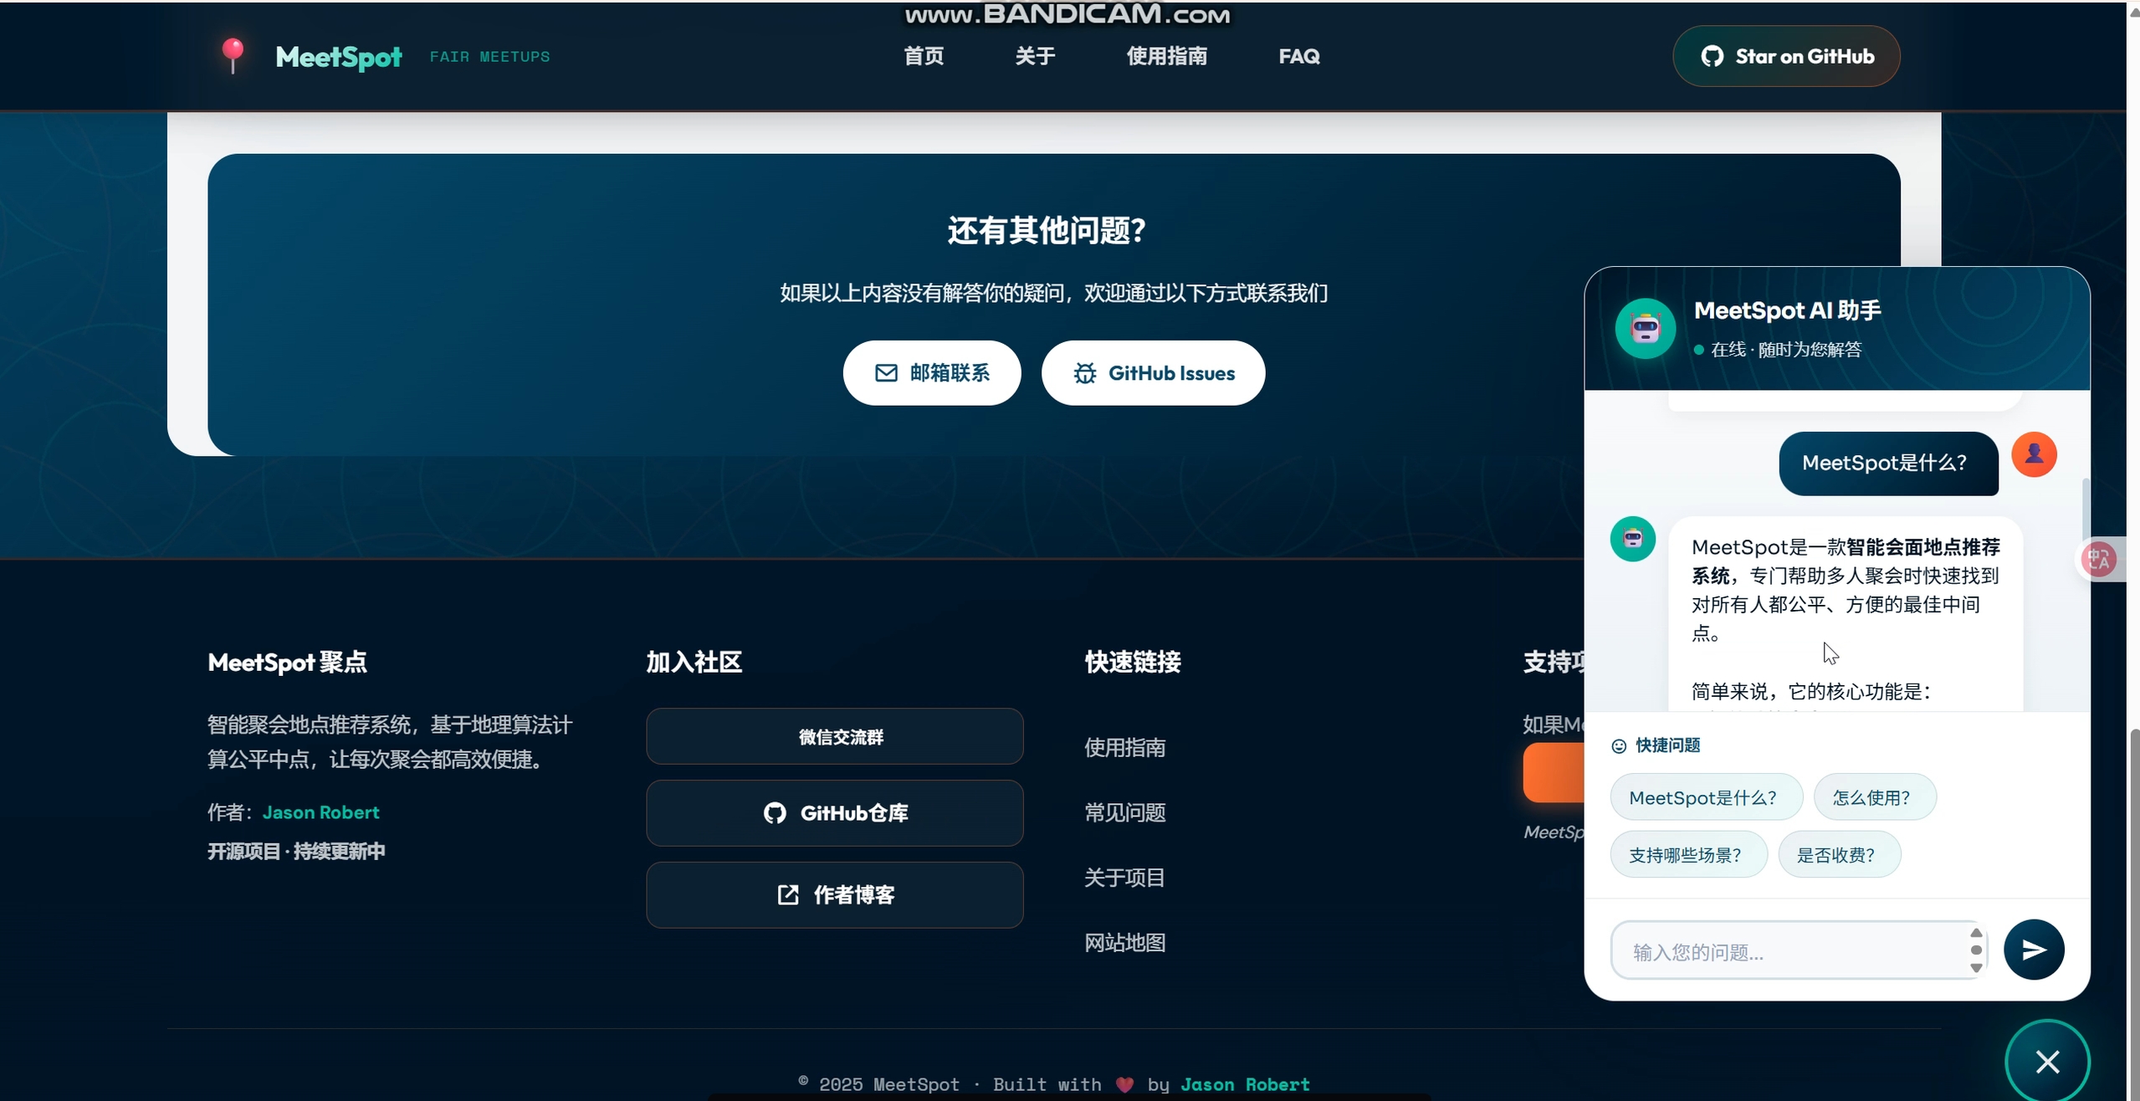Open the GitHub Issues button
This screenshot has width=2140, height=1101.
pos(1152,373)
